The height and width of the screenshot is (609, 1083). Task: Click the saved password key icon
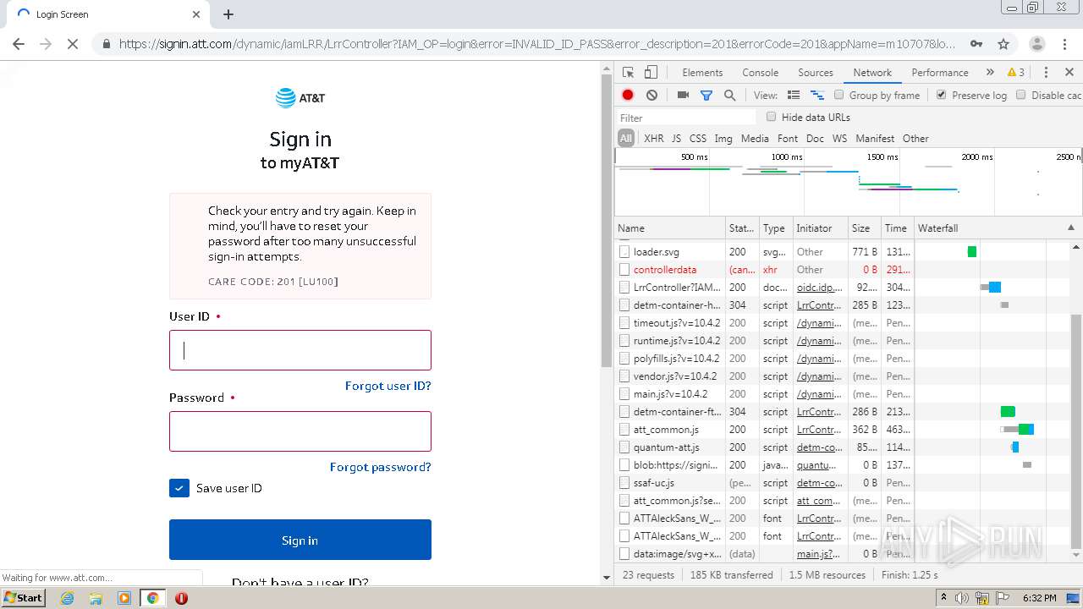click(976, 44)
